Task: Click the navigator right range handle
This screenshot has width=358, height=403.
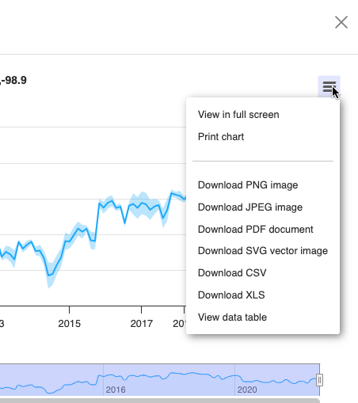Action: (319, 380)
